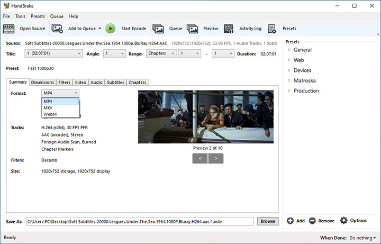Click the Open Source label

coord(32,29)
